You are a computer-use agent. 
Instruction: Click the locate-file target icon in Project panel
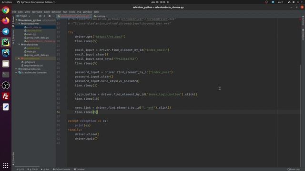coord(40,16)
